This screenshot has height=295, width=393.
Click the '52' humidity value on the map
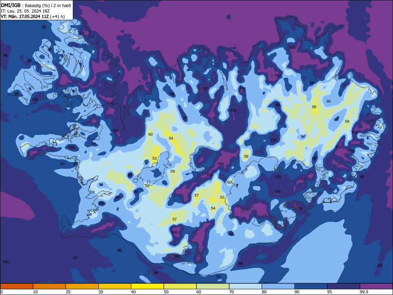coord(154,158)
